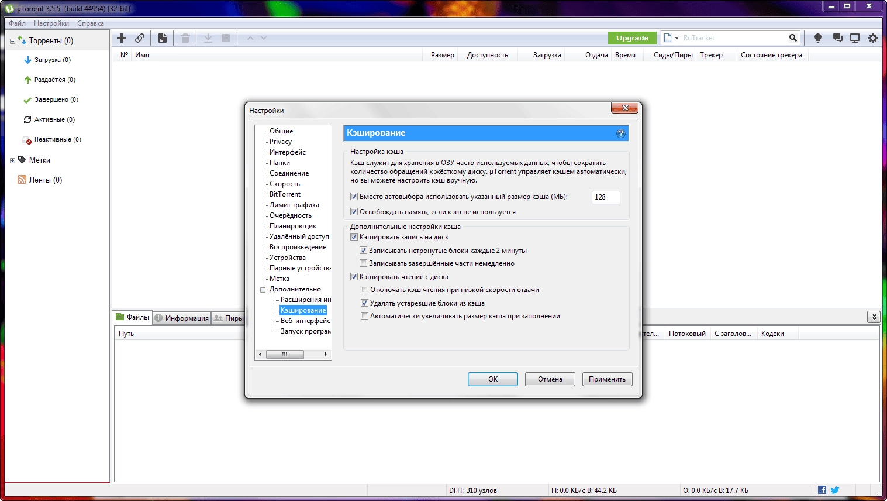Click OK in the Настройки dialog
This screenshot has height=501, width=887.
(x=493, y=379)
